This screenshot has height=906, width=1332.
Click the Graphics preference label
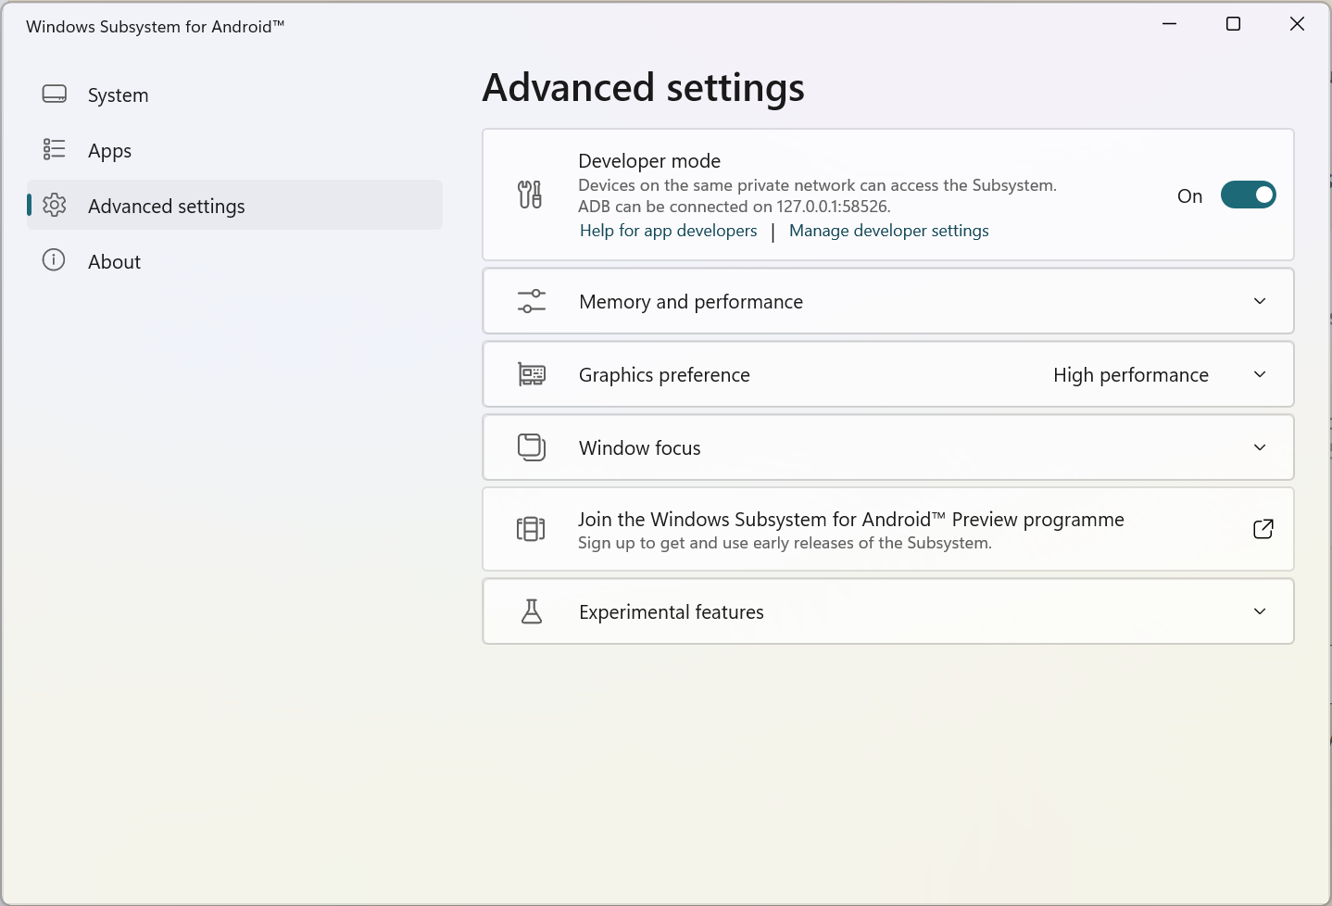[x=664, y=375]
